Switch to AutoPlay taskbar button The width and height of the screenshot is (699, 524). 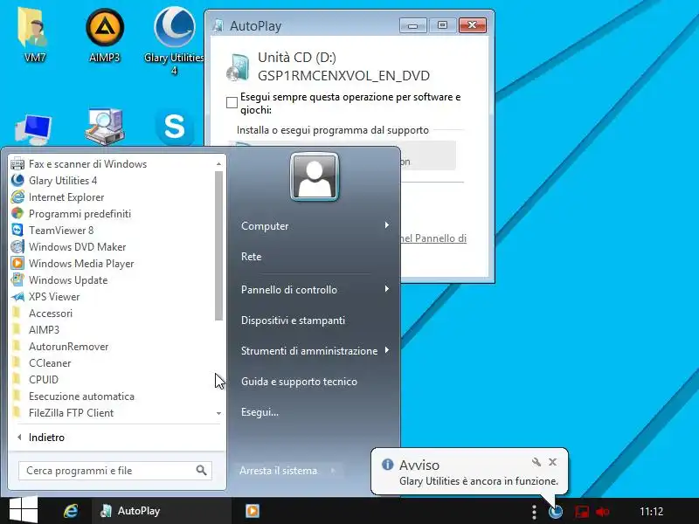tap(162, 511)
